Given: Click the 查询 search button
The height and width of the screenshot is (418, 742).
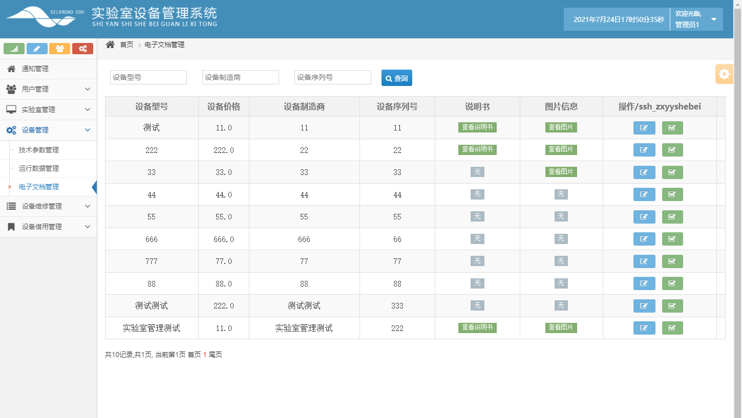Looking at the screenshot, I should [397, 77].
